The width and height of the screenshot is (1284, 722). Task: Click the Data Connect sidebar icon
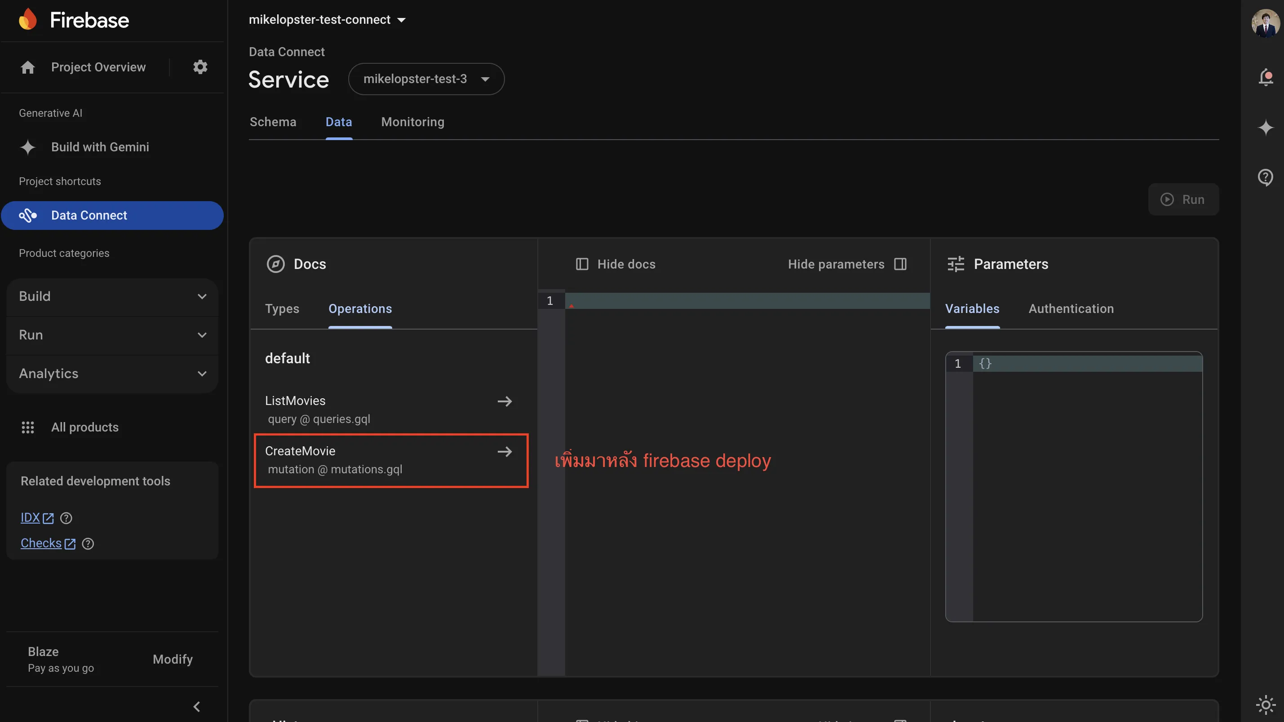click(28, 215)
